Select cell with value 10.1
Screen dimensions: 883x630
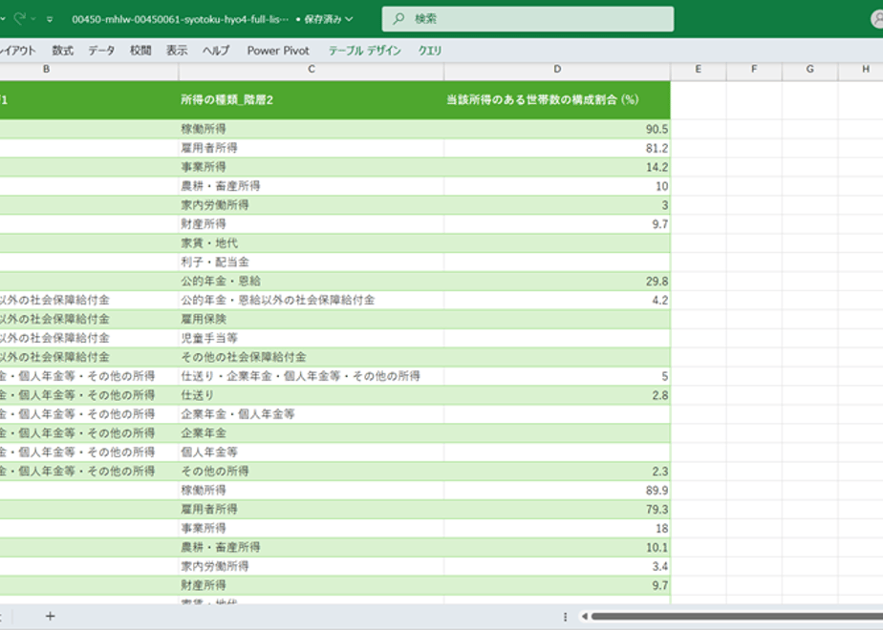[557, 547]
